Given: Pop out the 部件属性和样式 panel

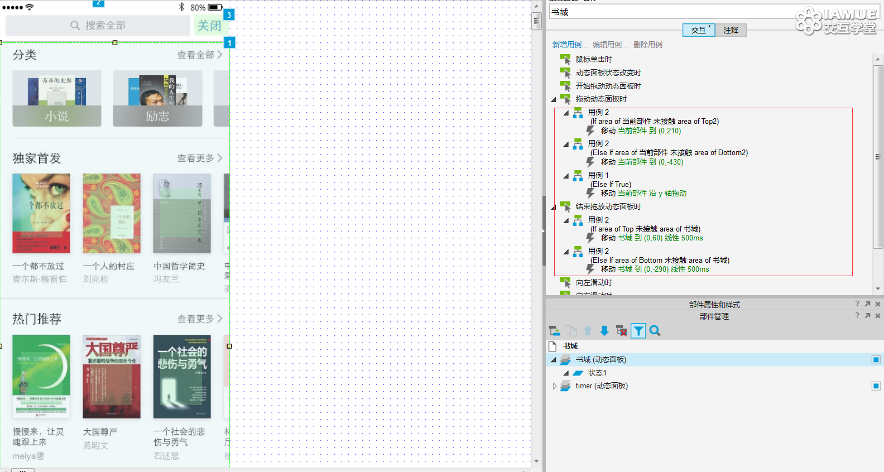Looking at the screenshot, I should (x=867, y=304).
